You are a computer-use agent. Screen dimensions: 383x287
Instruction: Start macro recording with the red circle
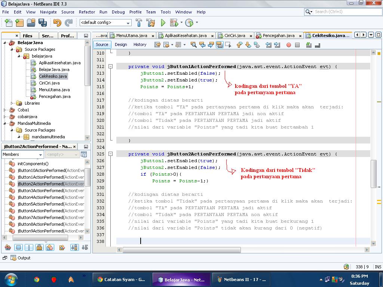pos(288,45)
